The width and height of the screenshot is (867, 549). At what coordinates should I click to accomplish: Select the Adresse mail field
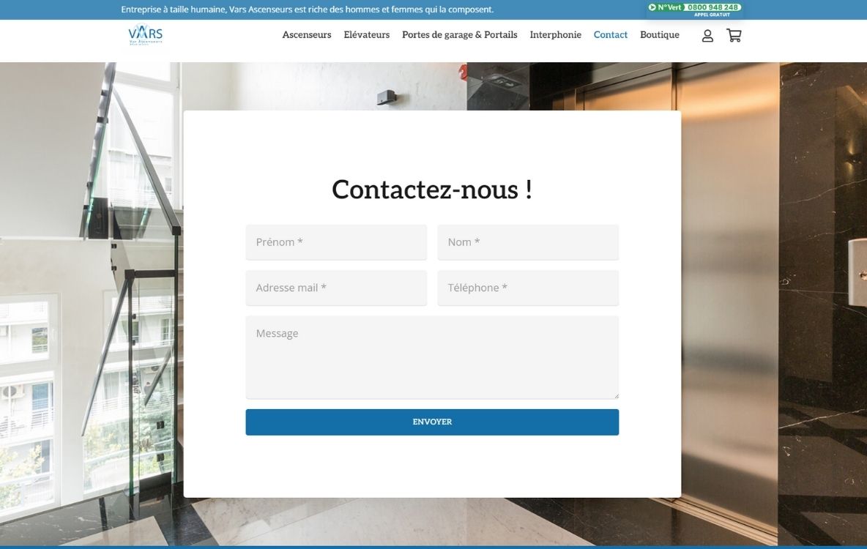(x=336, y=288)
